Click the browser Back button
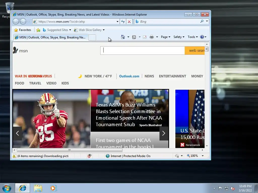This screenshot has width=258, height=193. click(x=16, y=22)
